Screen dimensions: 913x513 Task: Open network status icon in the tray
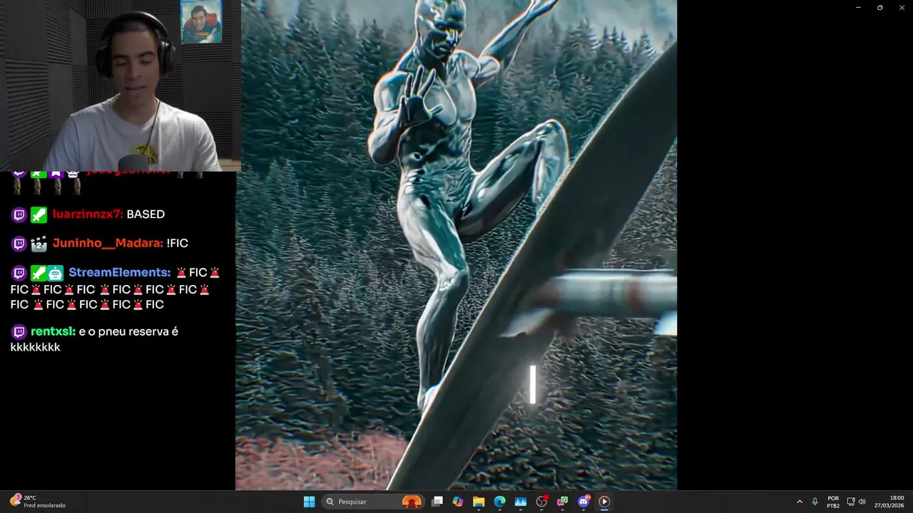[851, 502]
